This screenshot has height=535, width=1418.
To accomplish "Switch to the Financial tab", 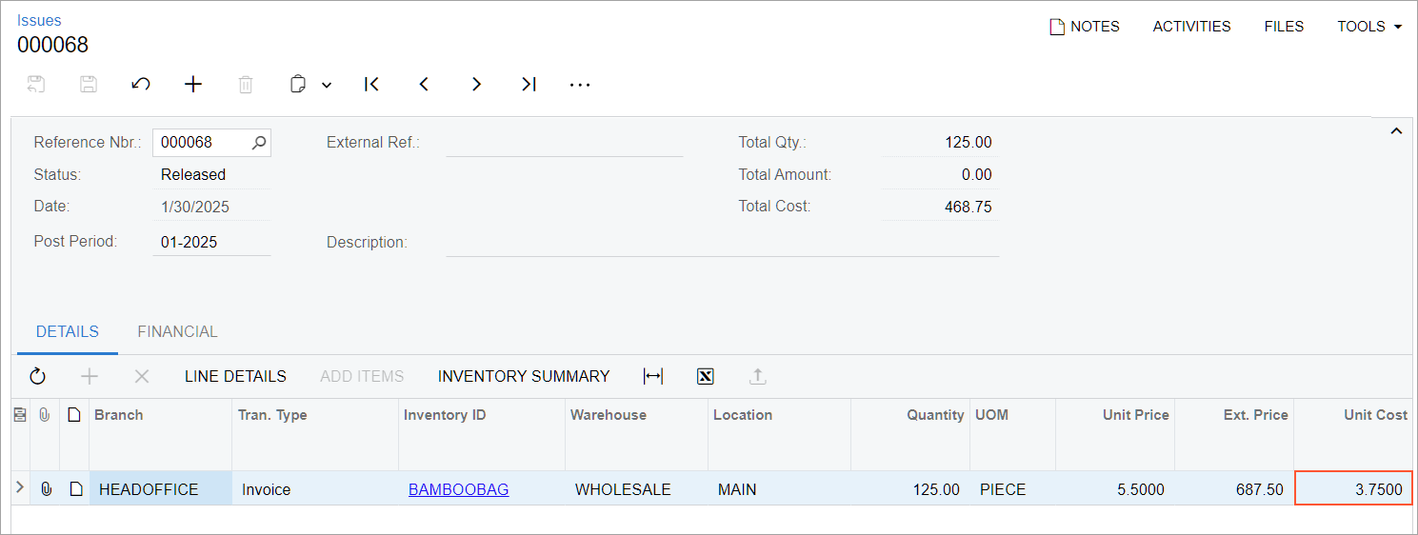I will tap(177, 332).
